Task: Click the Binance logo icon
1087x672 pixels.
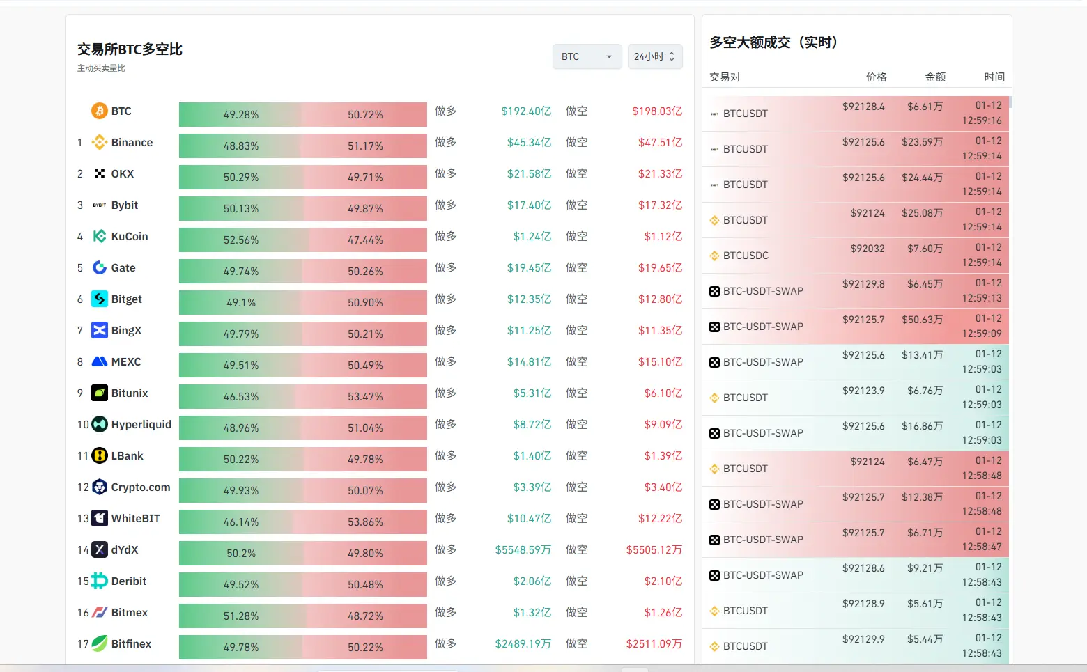Action: 100,142
